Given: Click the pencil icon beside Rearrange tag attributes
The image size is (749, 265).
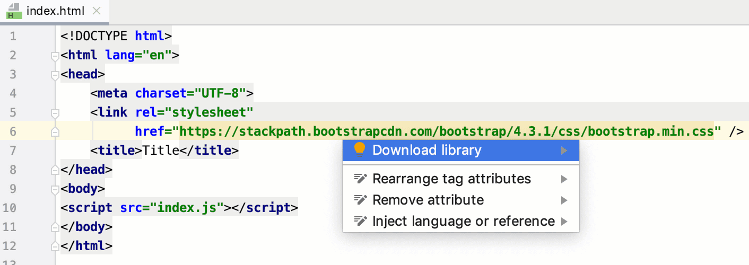Looking at the screenshot, I should 360,179.
